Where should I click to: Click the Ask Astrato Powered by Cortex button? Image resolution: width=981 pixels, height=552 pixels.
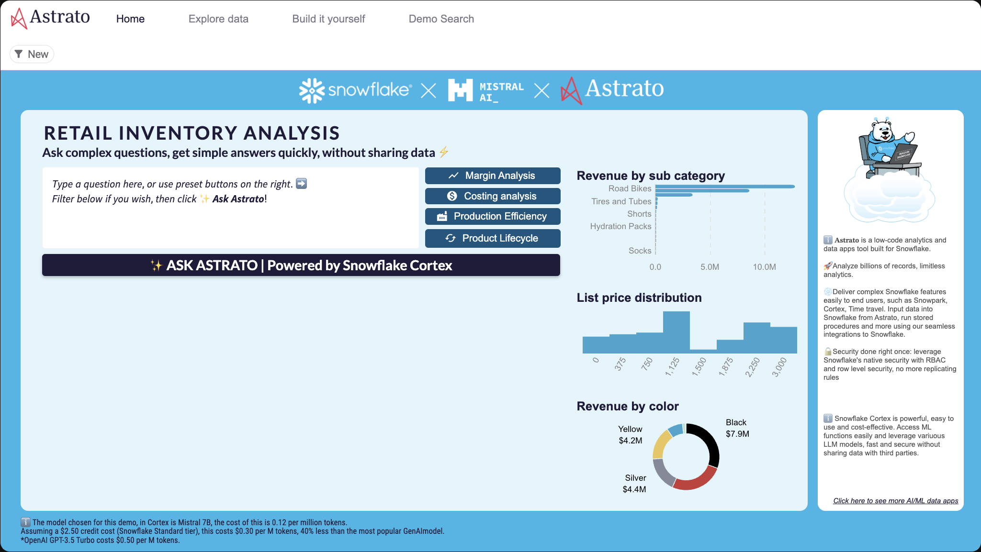pos(301,265)
